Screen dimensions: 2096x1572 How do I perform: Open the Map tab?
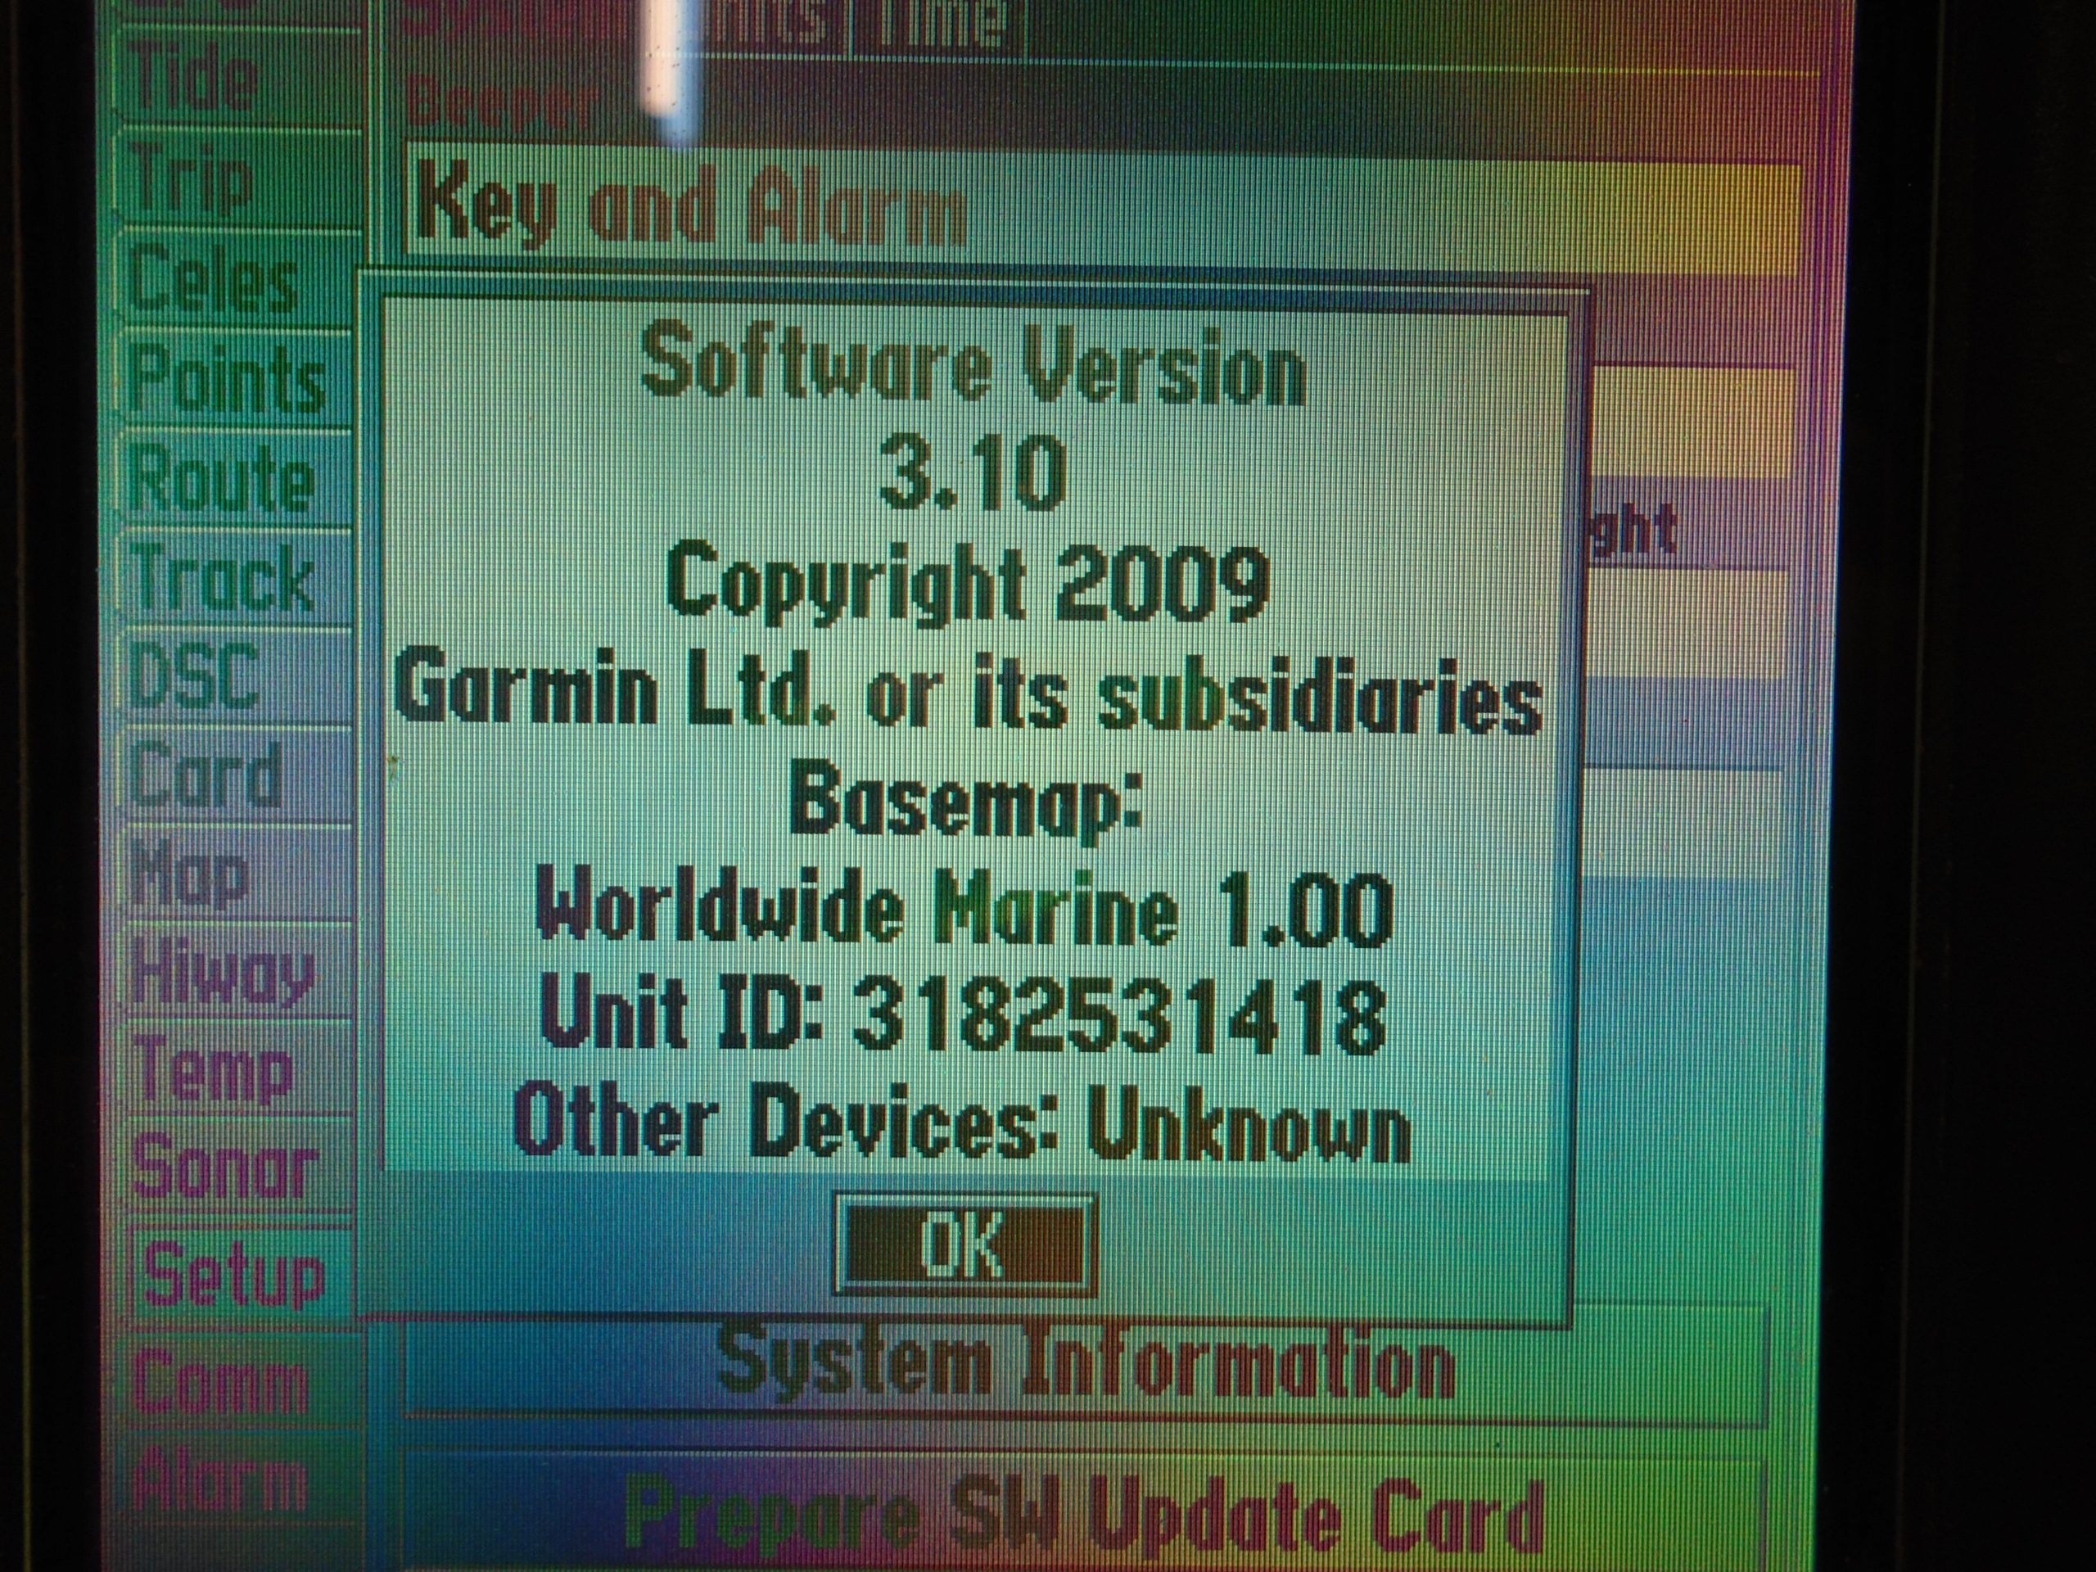click(235, 874)
